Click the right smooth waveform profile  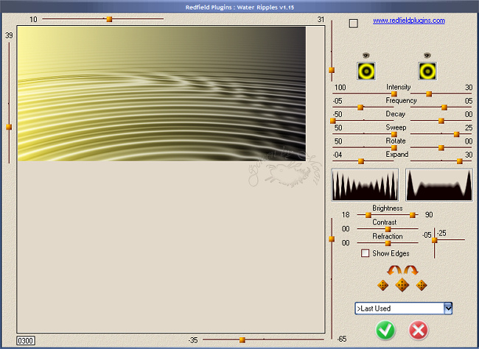[x=439, y=184]
